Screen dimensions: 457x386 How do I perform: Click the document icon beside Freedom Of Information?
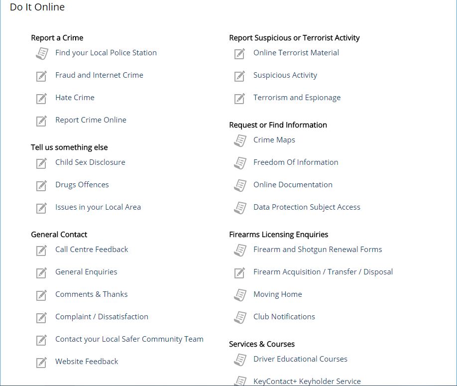pos(240,163)
